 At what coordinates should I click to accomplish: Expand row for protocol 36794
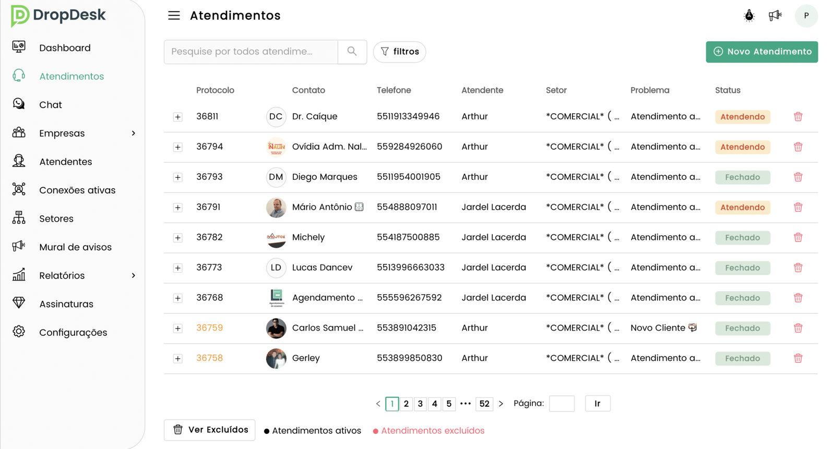pos(178,147)
